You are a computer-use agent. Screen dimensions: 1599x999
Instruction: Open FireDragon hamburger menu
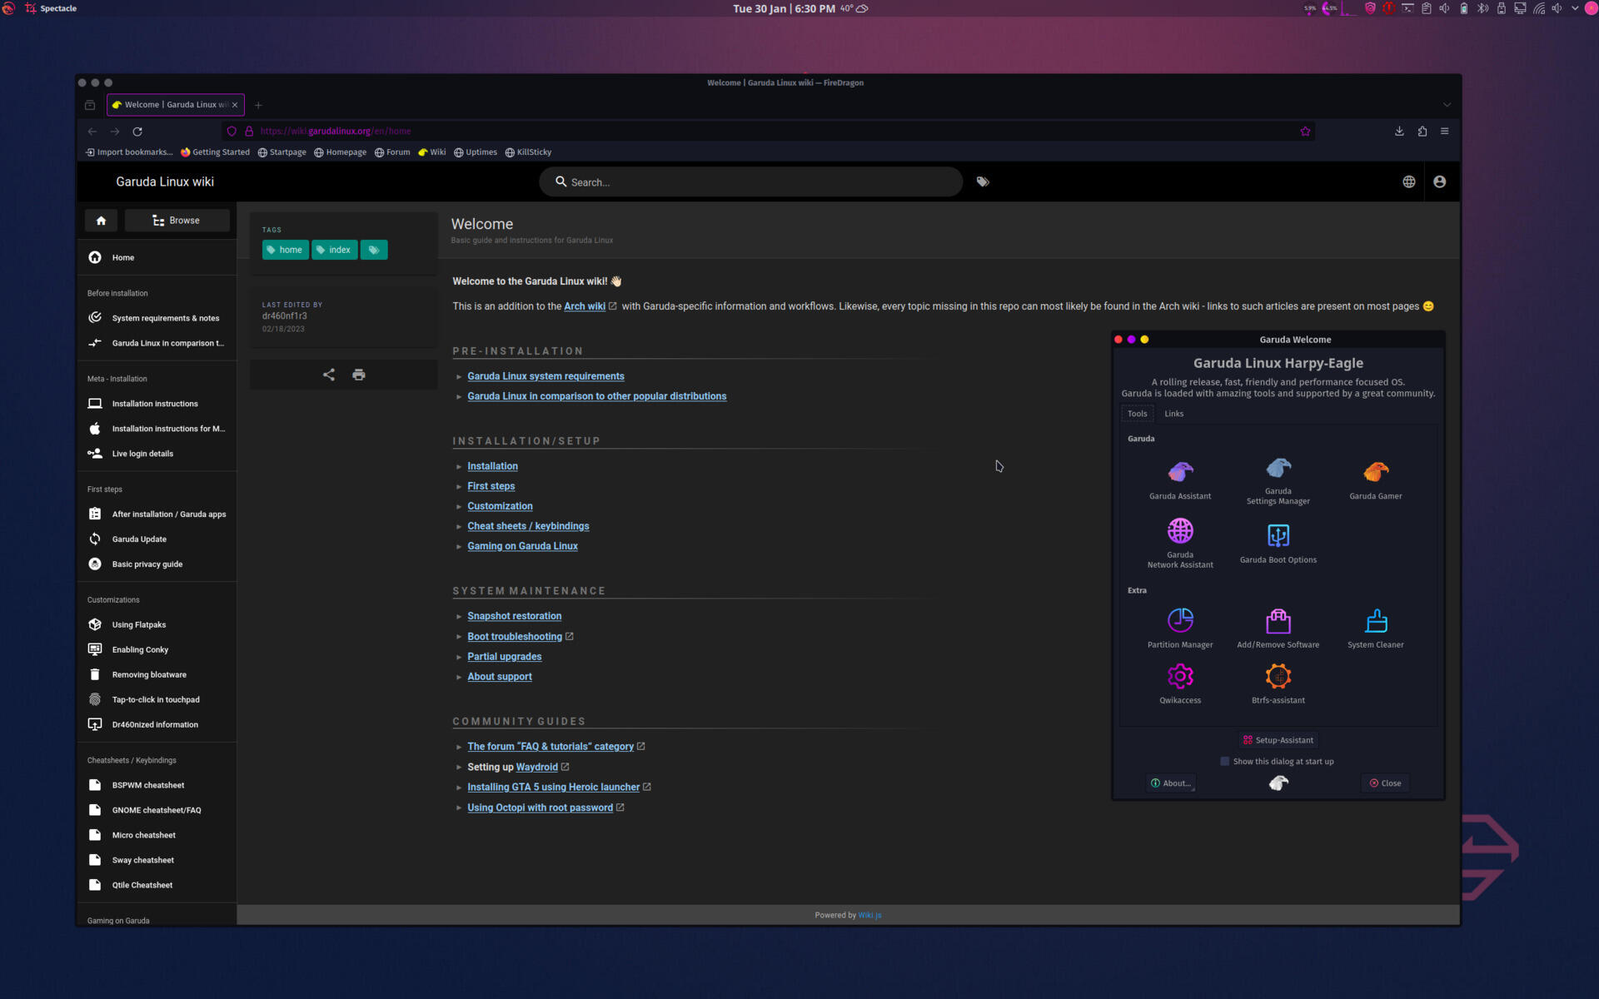pos(1445,132)
